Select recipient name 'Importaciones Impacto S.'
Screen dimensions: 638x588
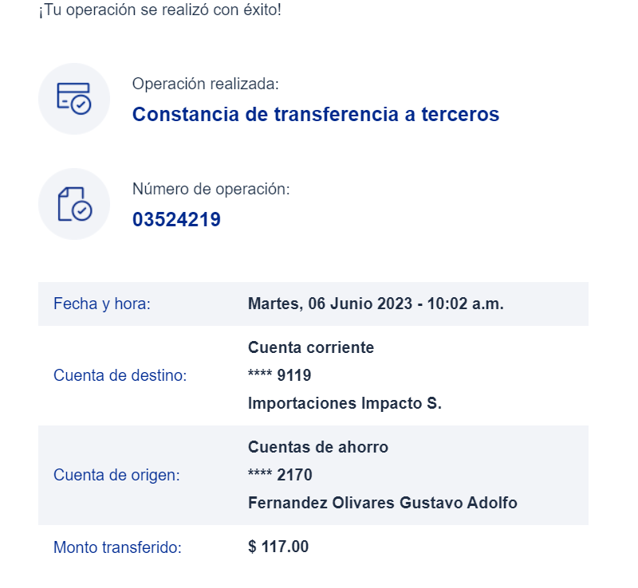345,403
